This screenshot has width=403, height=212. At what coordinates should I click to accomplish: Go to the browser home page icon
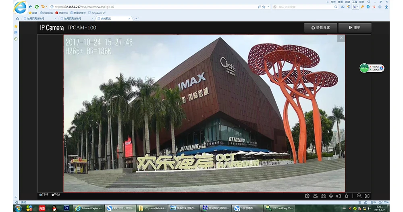pyautogui.click(x=17, y=19)
